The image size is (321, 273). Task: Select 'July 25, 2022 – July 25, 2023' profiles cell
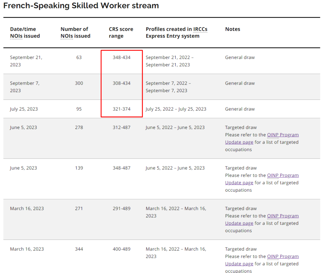[176, 109]
